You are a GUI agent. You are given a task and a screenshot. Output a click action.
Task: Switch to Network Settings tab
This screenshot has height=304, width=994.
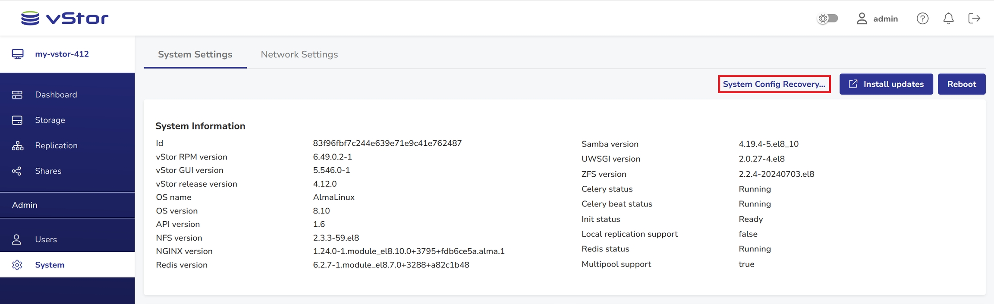299,54
